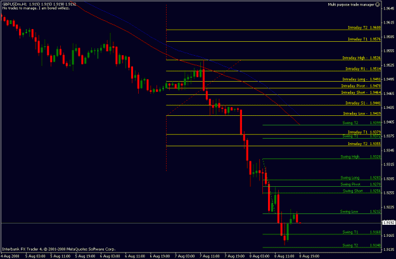Screen dimensions: 396x259
Task: Select the 'Intraday T2 1.9600' label
Action: click(x=364, y=27)
